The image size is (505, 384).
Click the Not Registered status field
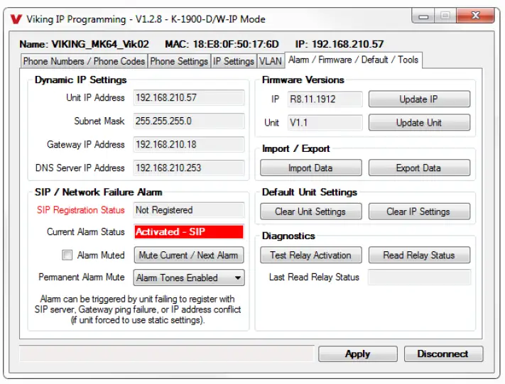(189, 210)
